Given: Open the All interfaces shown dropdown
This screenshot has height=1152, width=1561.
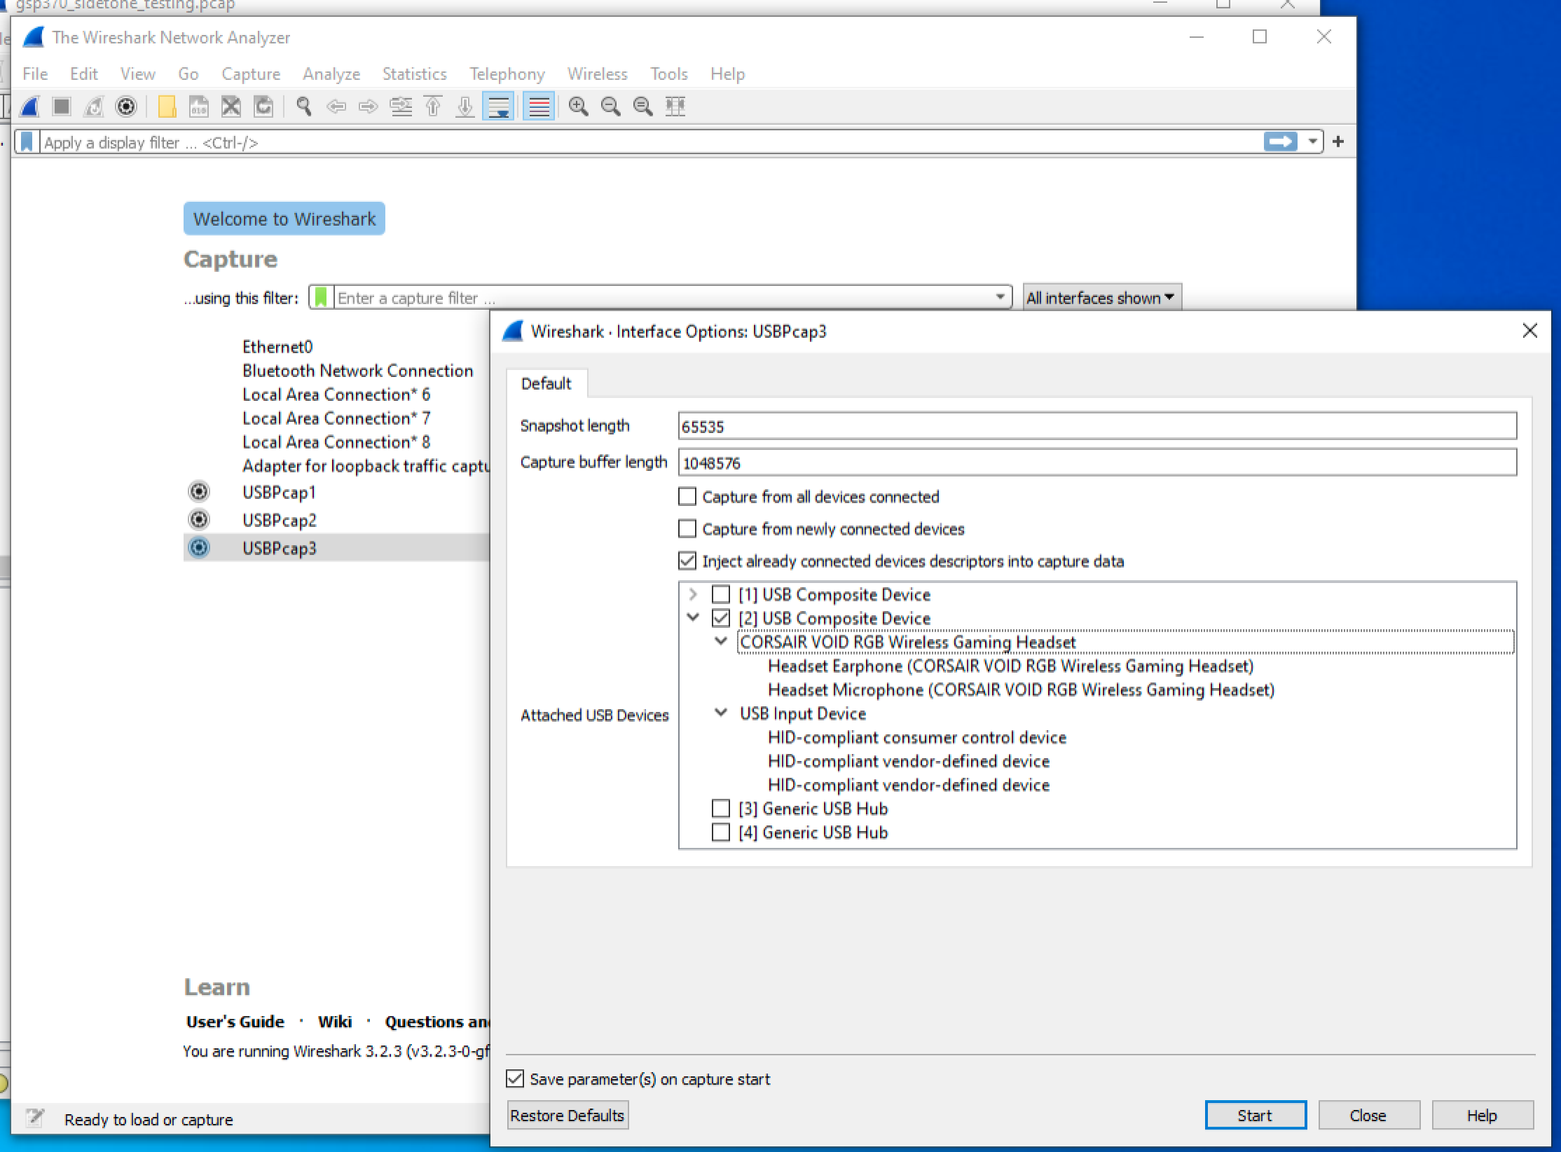Looking at the screenshot, I should coord(1101,297).
